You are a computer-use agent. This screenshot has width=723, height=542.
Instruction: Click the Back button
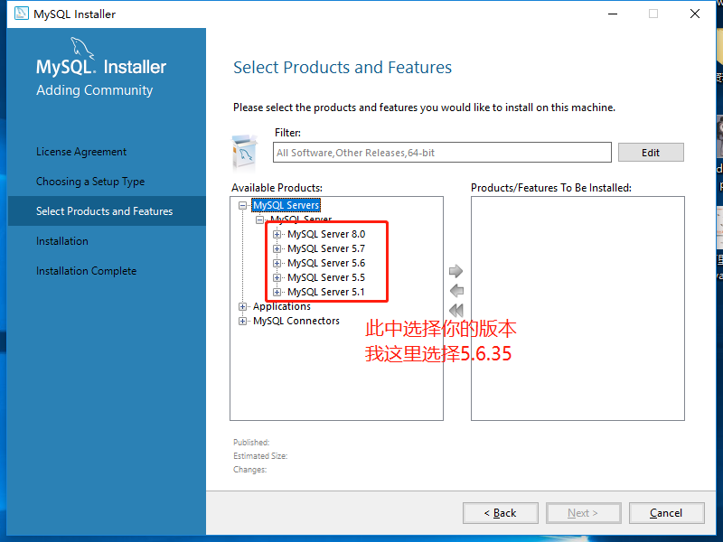tap(501, 513)
